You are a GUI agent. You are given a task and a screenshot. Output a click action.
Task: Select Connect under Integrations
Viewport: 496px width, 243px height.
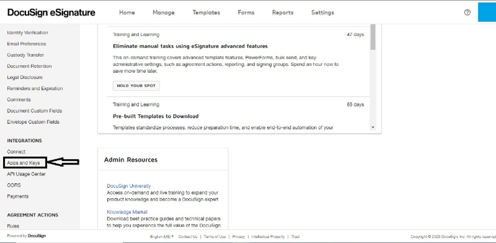click(x=16, y=152)
